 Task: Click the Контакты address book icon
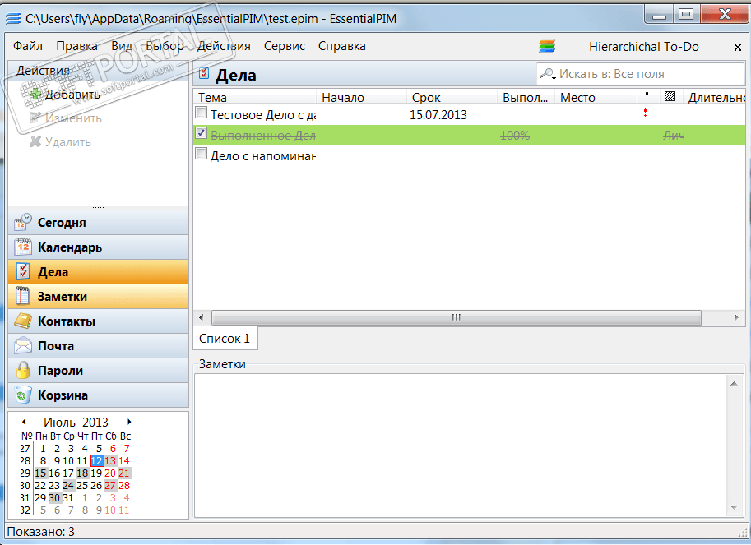pos(22,321)
